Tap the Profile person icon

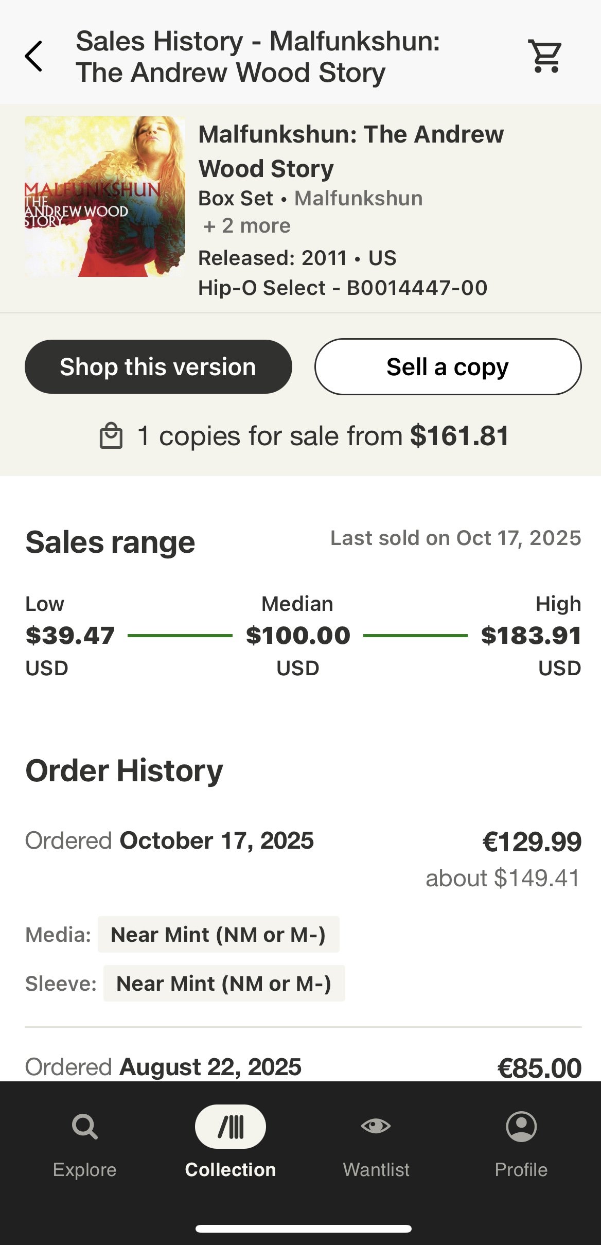coord(521,1127)
